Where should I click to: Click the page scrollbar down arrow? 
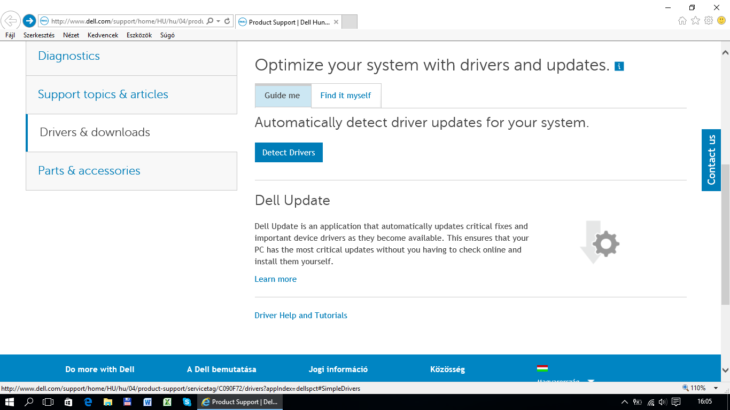[x=725, y=370]
